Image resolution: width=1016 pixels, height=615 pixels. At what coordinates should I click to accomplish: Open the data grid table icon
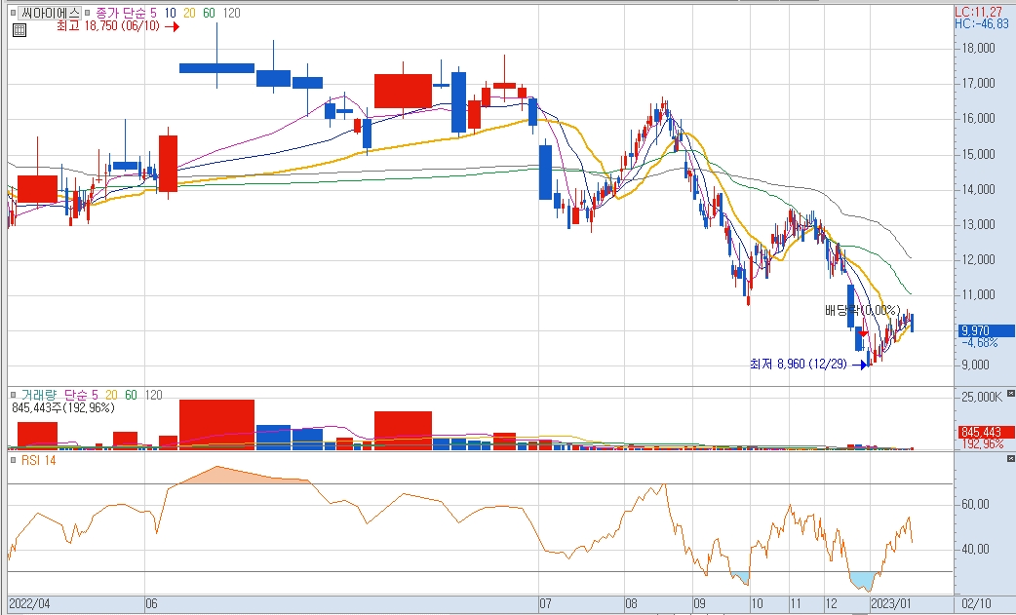click(20, 30)
